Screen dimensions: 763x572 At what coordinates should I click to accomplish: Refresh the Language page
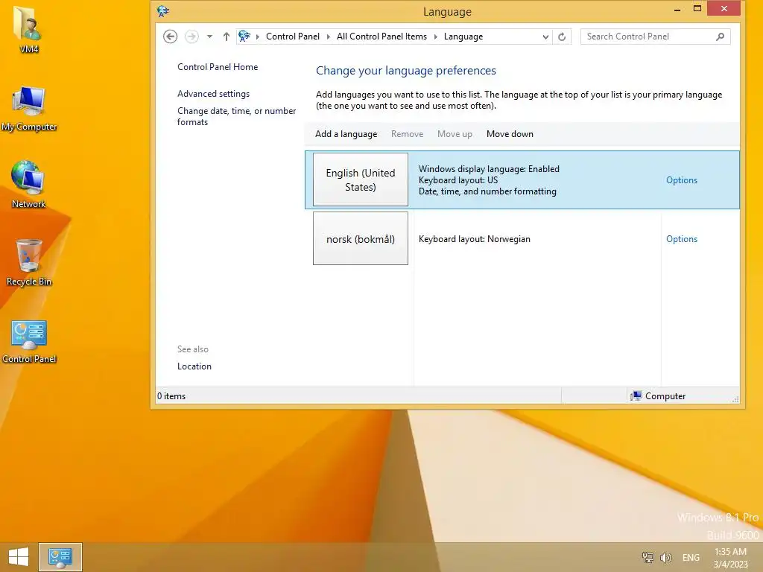pos(562,36)
